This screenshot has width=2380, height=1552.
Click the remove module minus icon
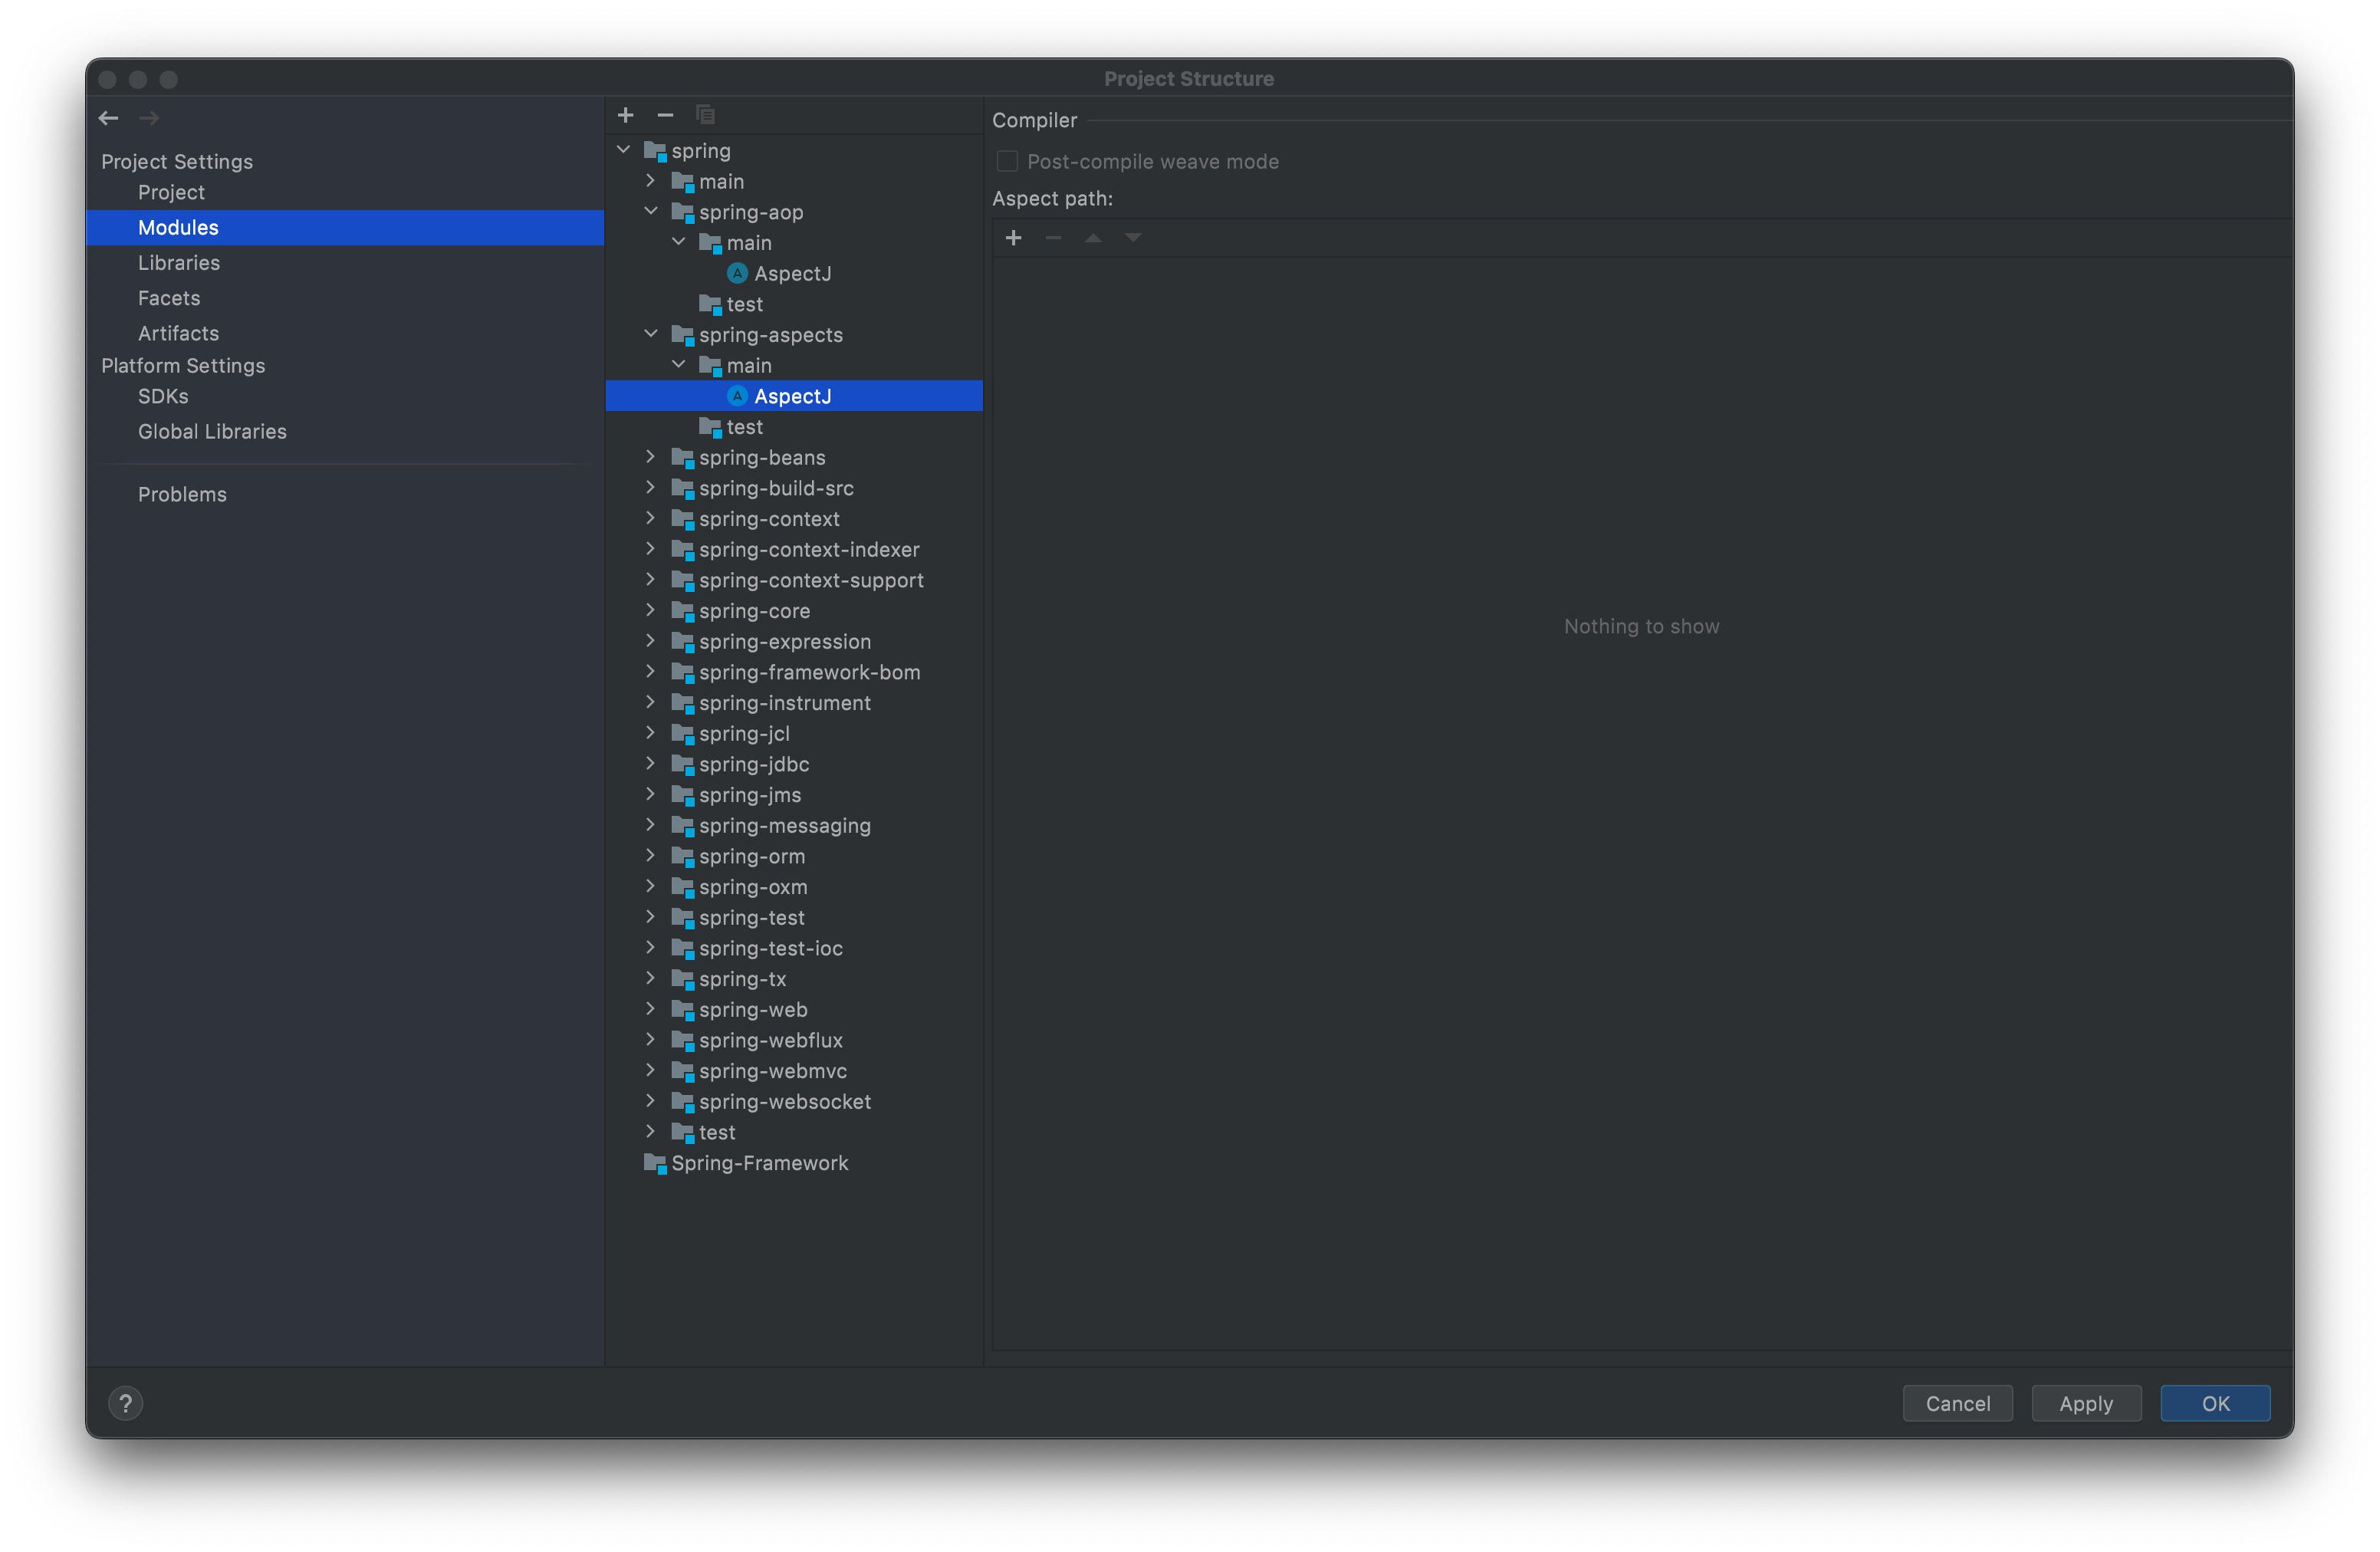click(x=665, y=115)
